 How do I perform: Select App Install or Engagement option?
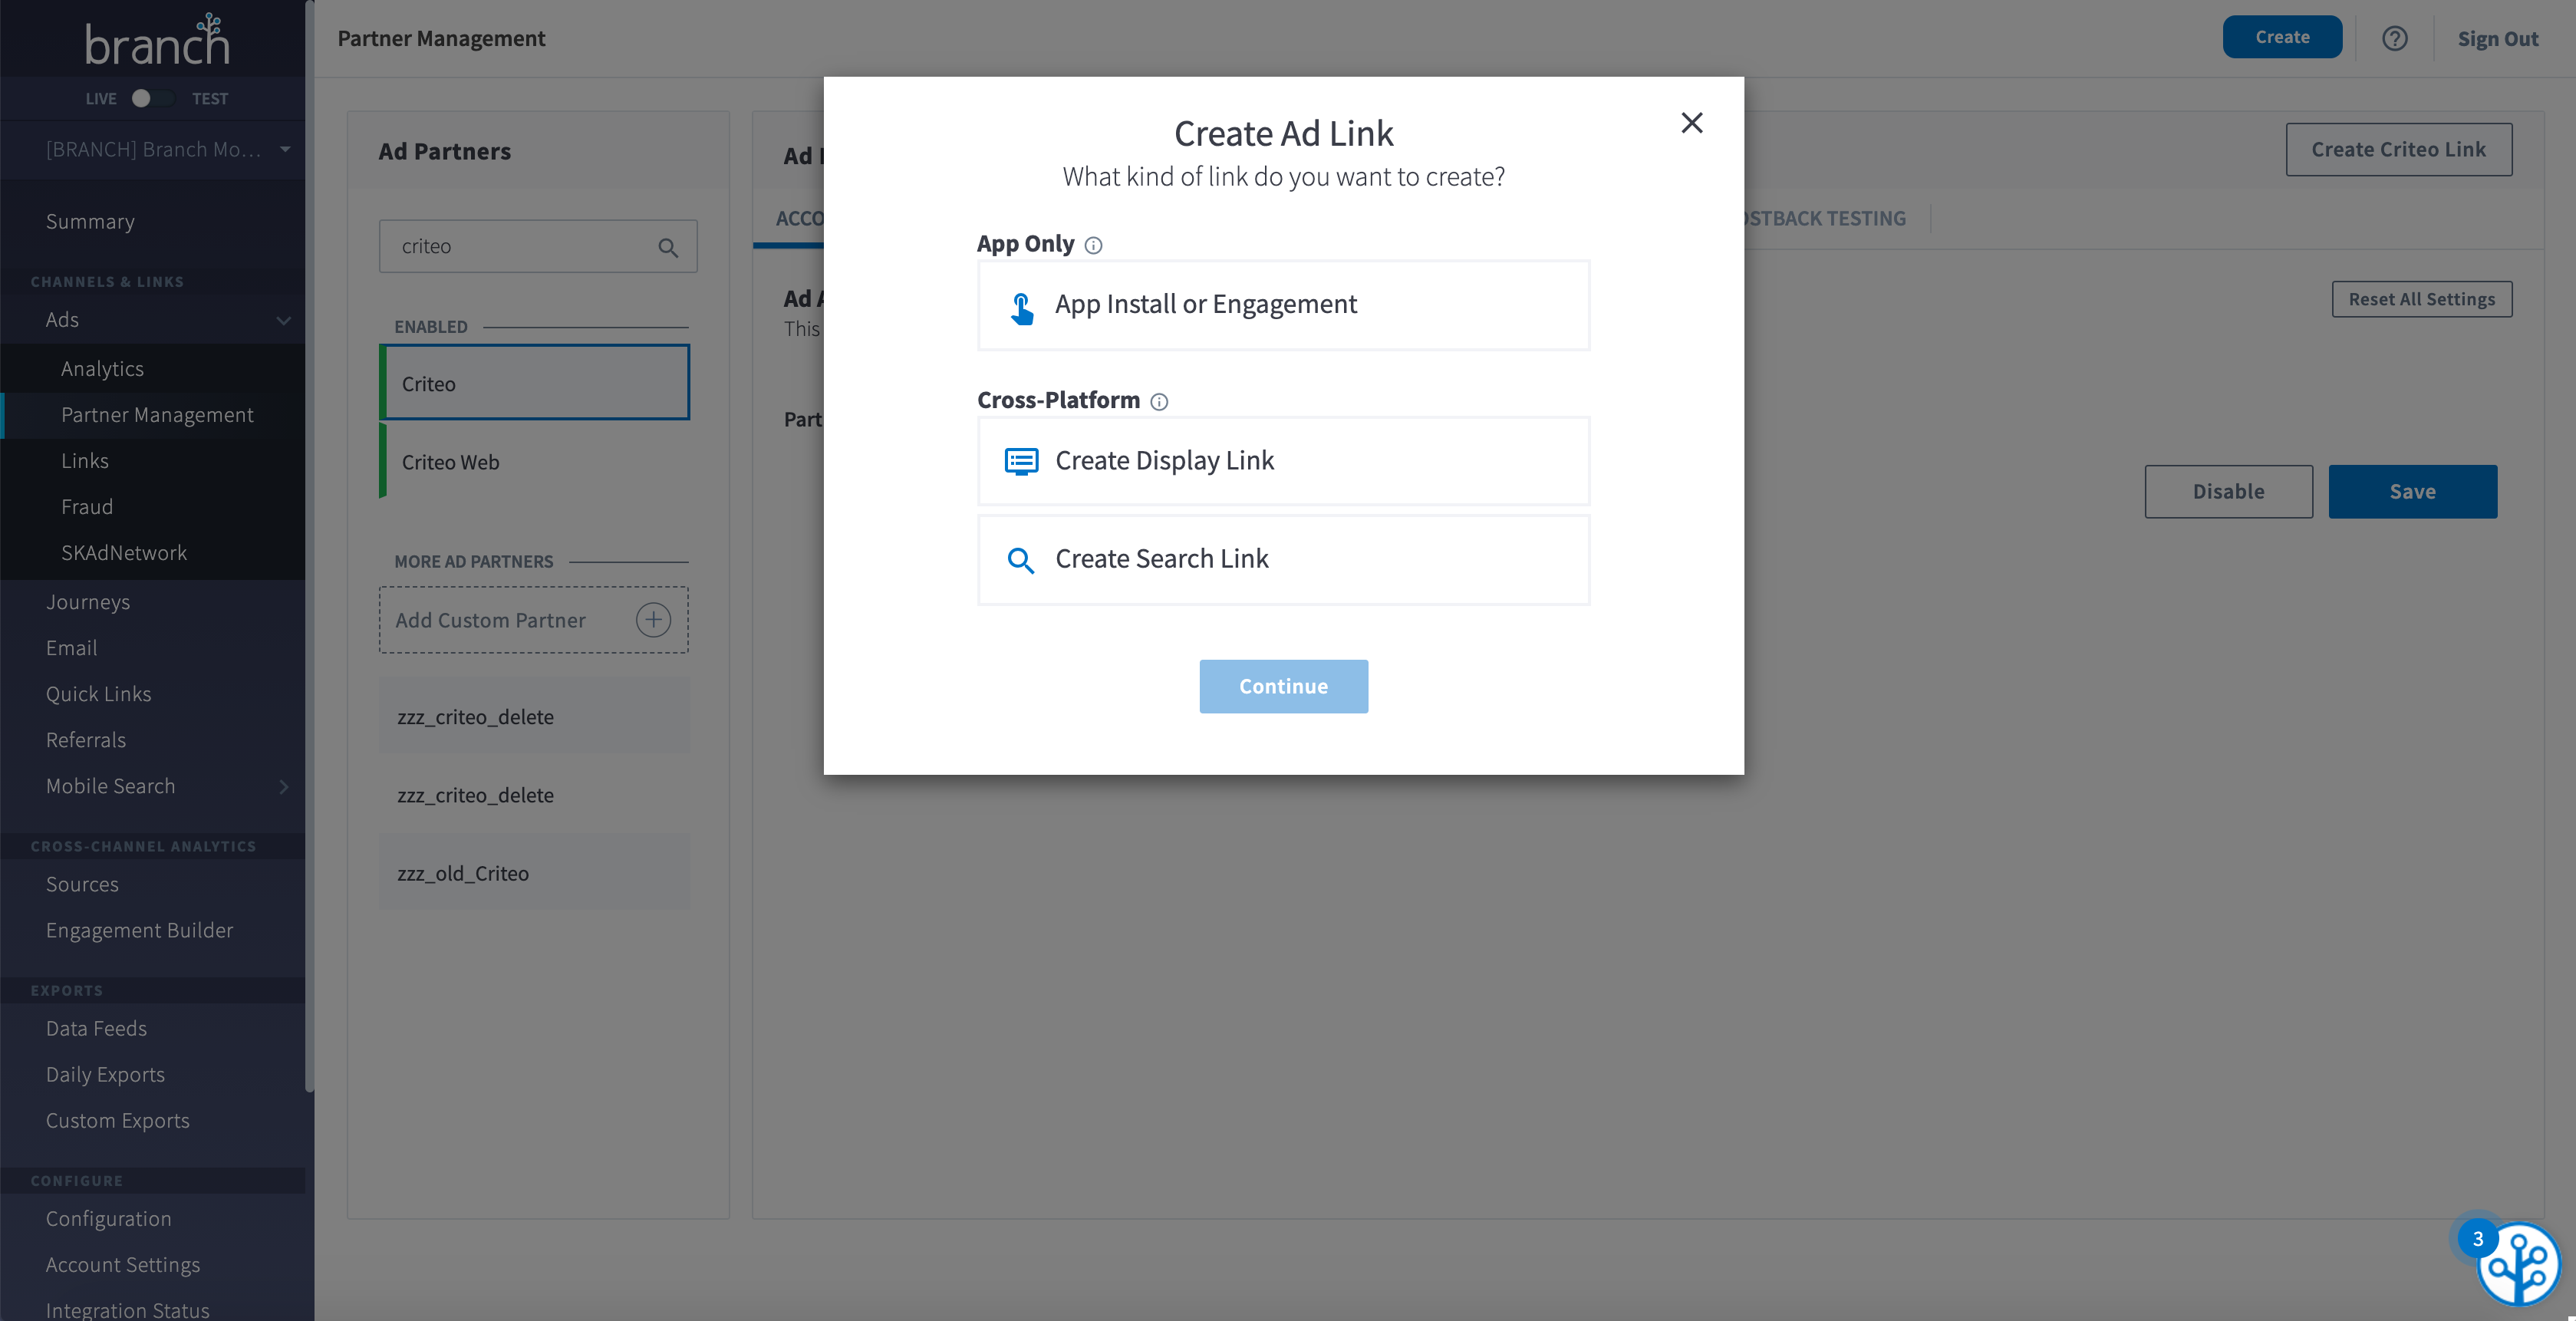pos(1283,305)
